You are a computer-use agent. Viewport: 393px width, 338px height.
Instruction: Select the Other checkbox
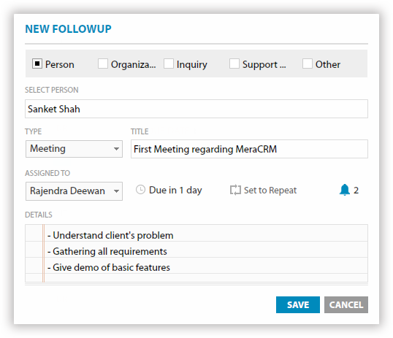tap(308, 64)
